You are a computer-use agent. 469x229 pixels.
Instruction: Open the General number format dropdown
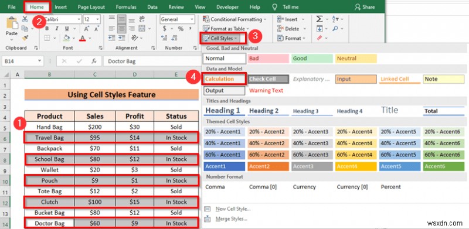point(192,19)
